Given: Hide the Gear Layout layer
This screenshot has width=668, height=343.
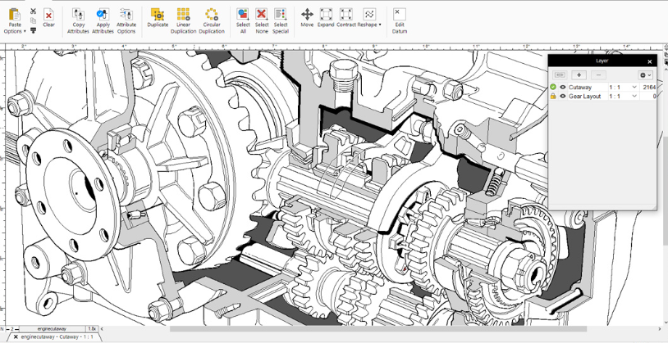Looking at the screenshot, I should coord(563,96).
